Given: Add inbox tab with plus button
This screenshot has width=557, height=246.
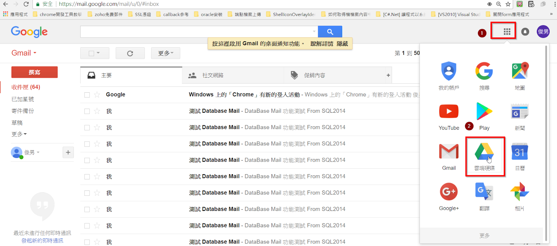Looking at the screenshot, I should (388, 75).
